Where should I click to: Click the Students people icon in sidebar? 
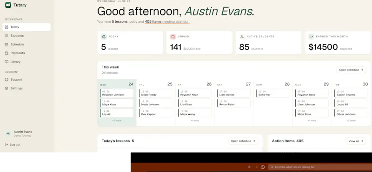7,36
